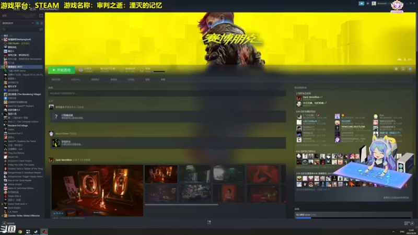Image resolution: width=418 pixels, height=235 pixels.
Task: Toggle favorite star for this game
Action: [x=410, y=69]
